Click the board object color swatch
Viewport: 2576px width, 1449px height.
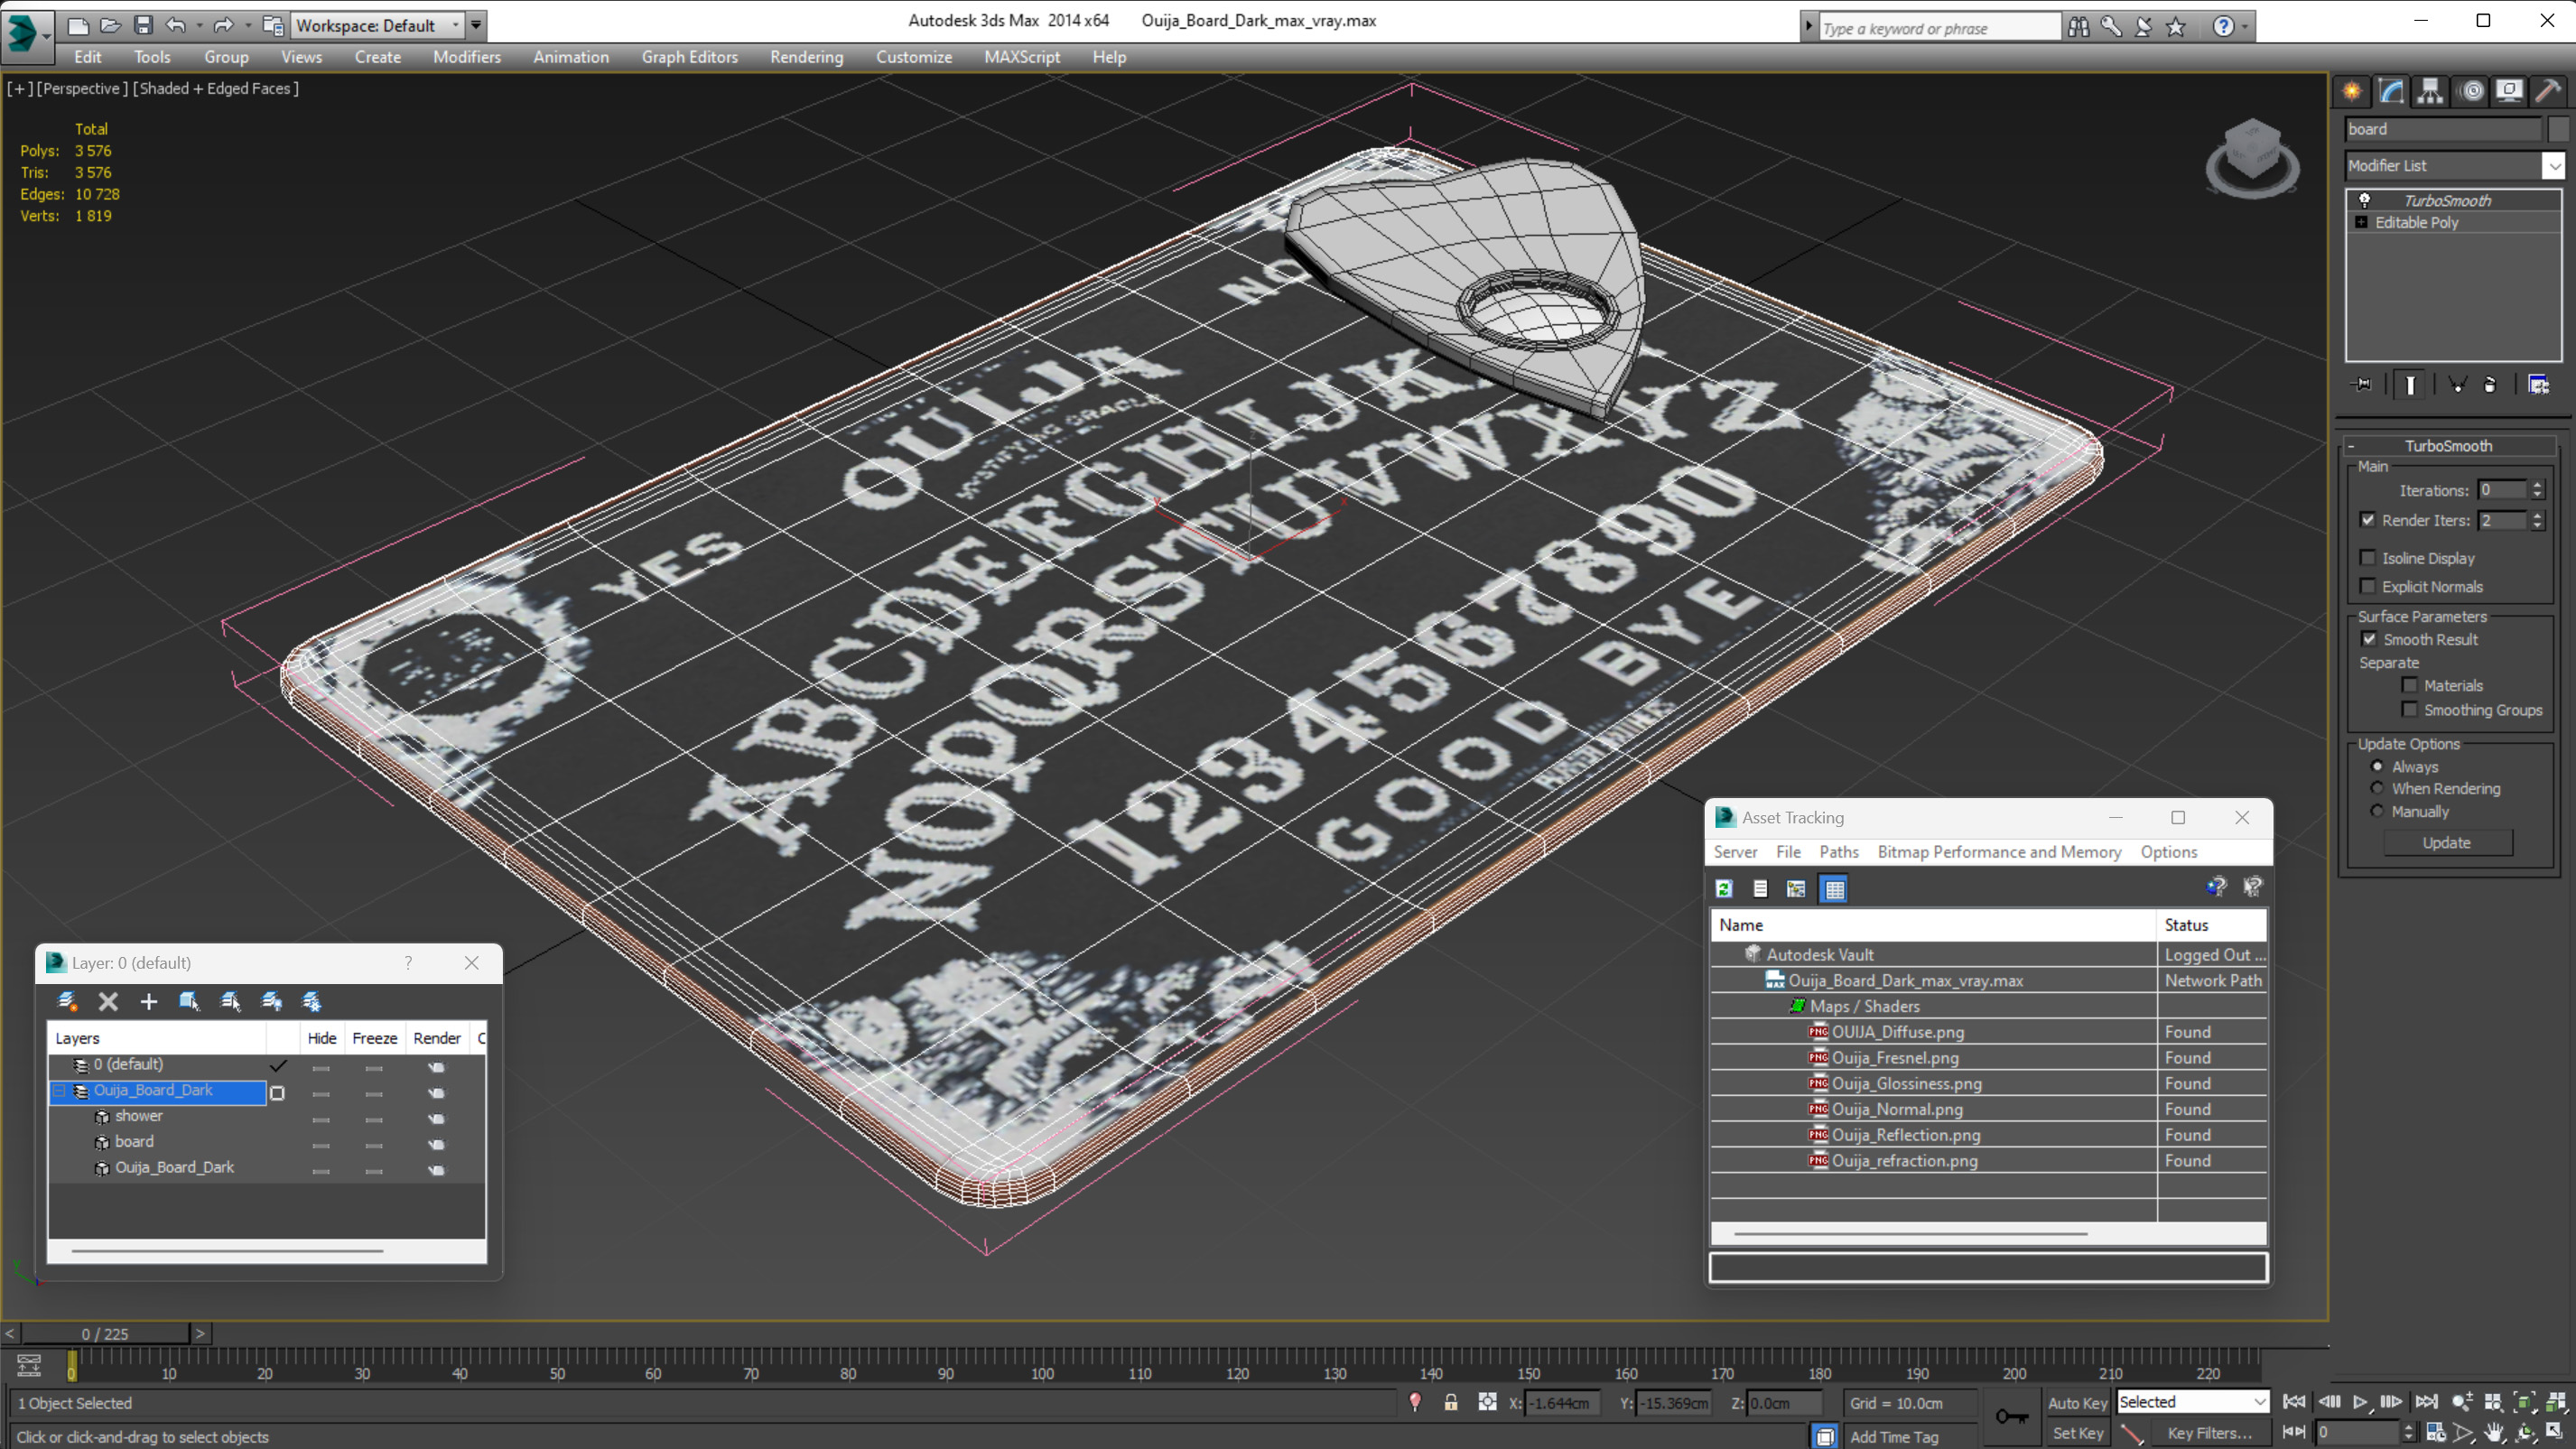coord(2557,128)
